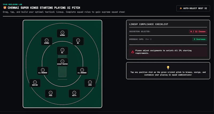
Task: Click the '0 Overseas' badge
Action: (200, 39)
